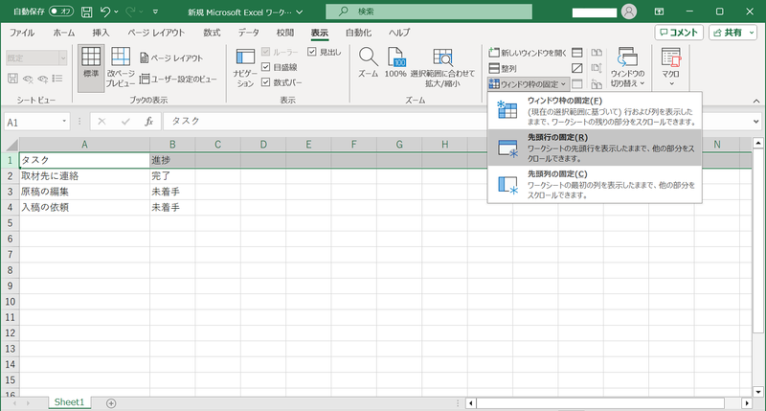Open the ファイル tab
This screenshot has height=411, width=766.
22,33
